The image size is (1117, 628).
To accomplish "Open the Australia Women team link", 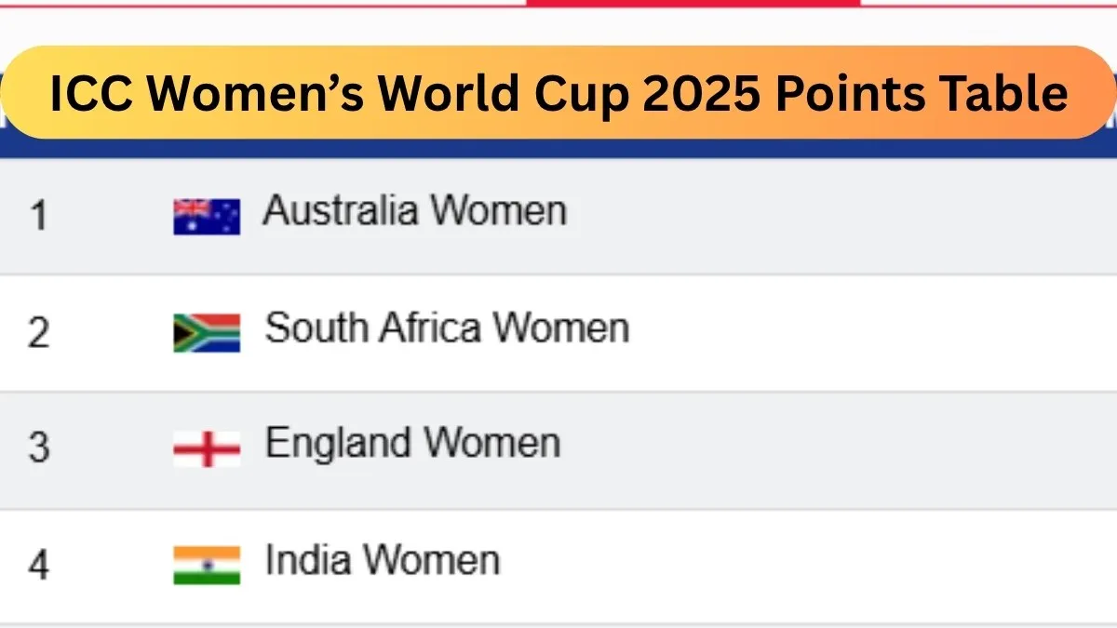I will (414, 211).
